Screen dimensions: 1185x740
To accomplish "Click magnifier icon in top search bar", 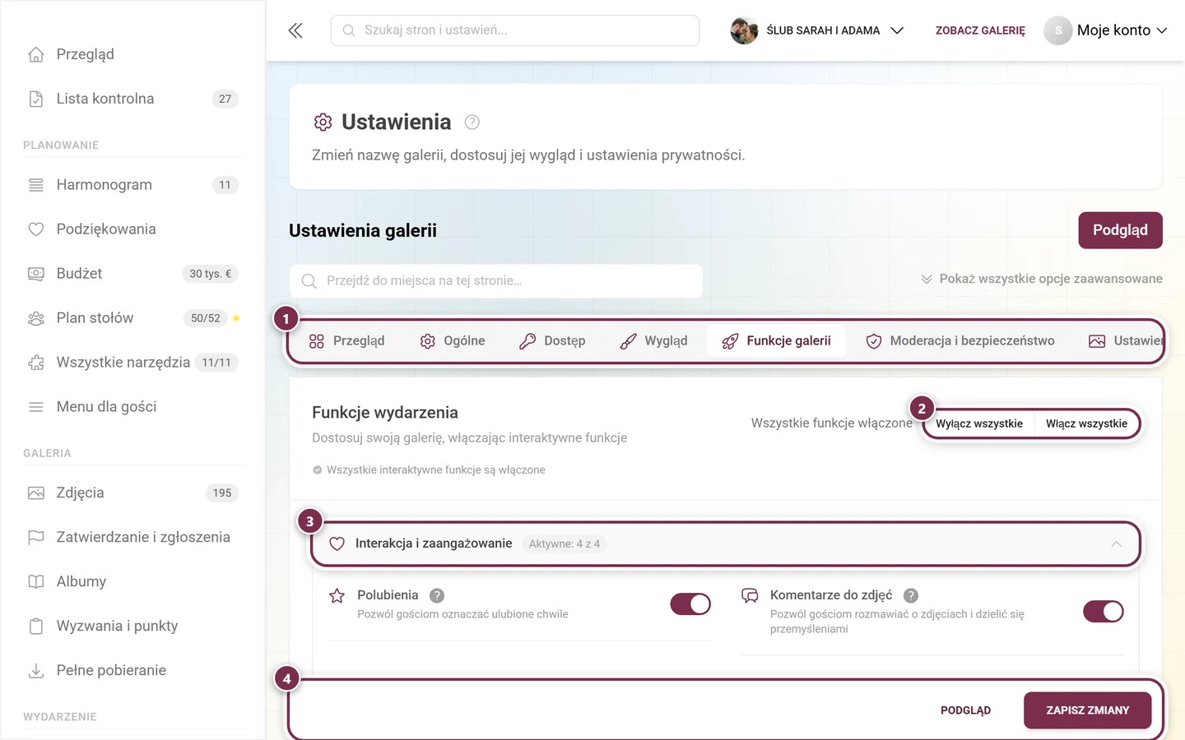I will 349,30.
